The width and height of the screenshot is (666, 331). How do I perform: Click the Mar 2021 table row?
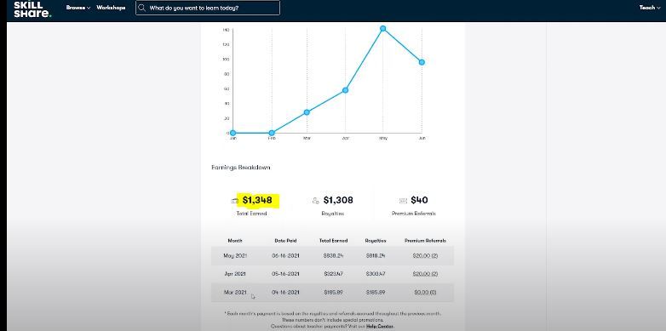coord(333,293)
